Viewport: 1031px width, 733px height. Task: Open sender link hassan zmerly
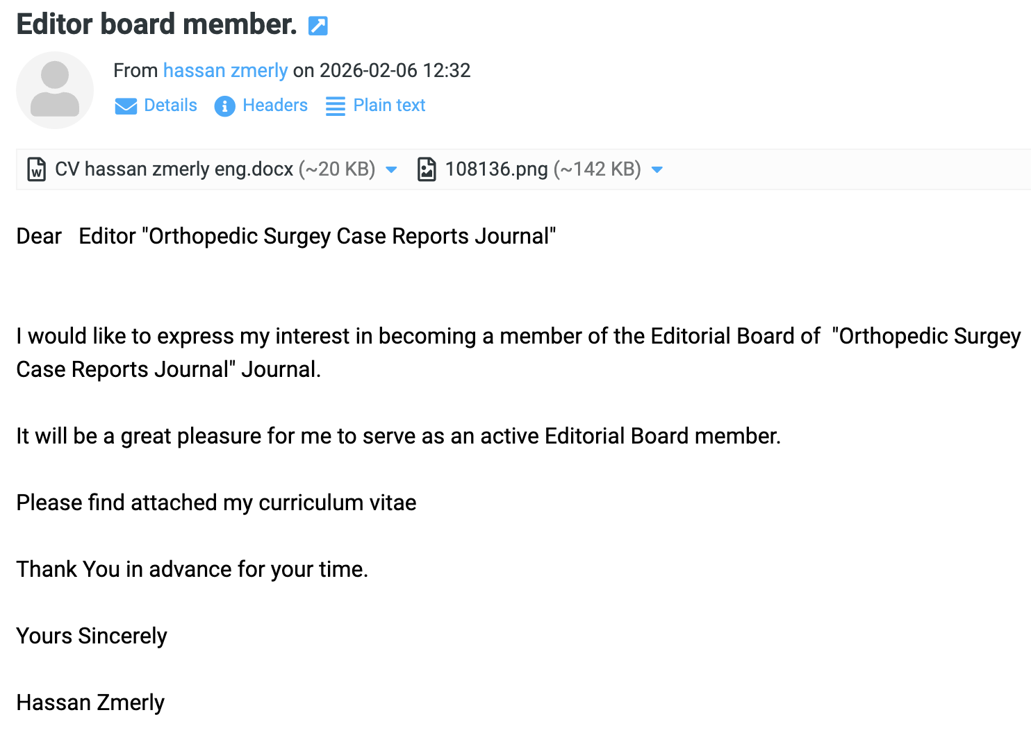tap(225, 70)
